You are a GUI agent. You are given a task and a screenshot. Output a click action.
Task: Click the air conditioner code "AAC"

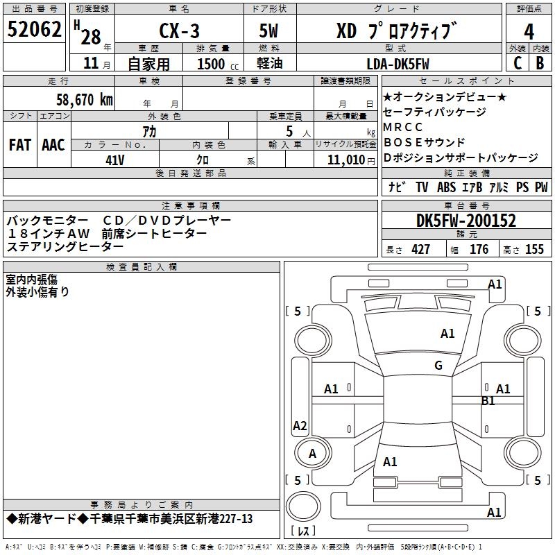[53, 145]
